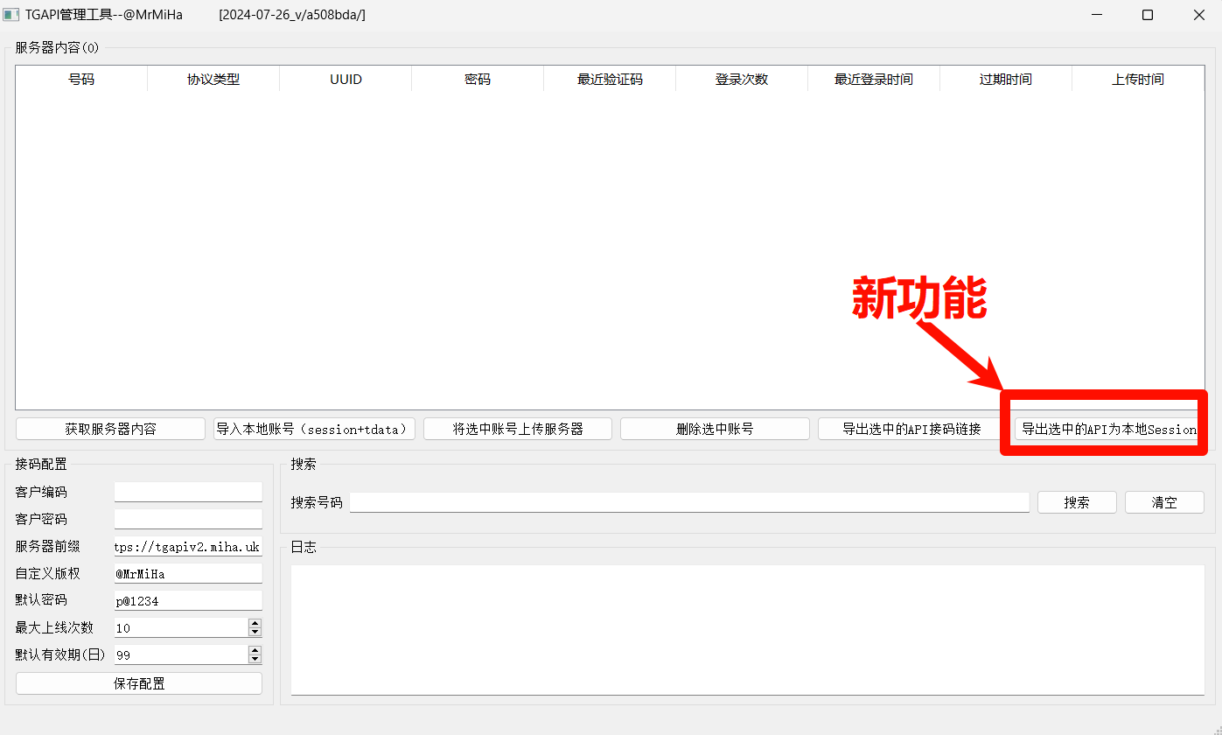1222x735 pixels.
Task: Click 清空 to clear the search
Action: [x=1163, y=501]
